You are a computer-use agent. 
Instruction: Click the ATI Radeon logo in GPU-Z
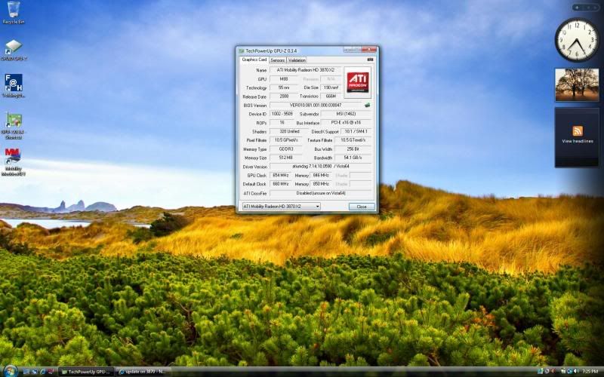(357, 82)
